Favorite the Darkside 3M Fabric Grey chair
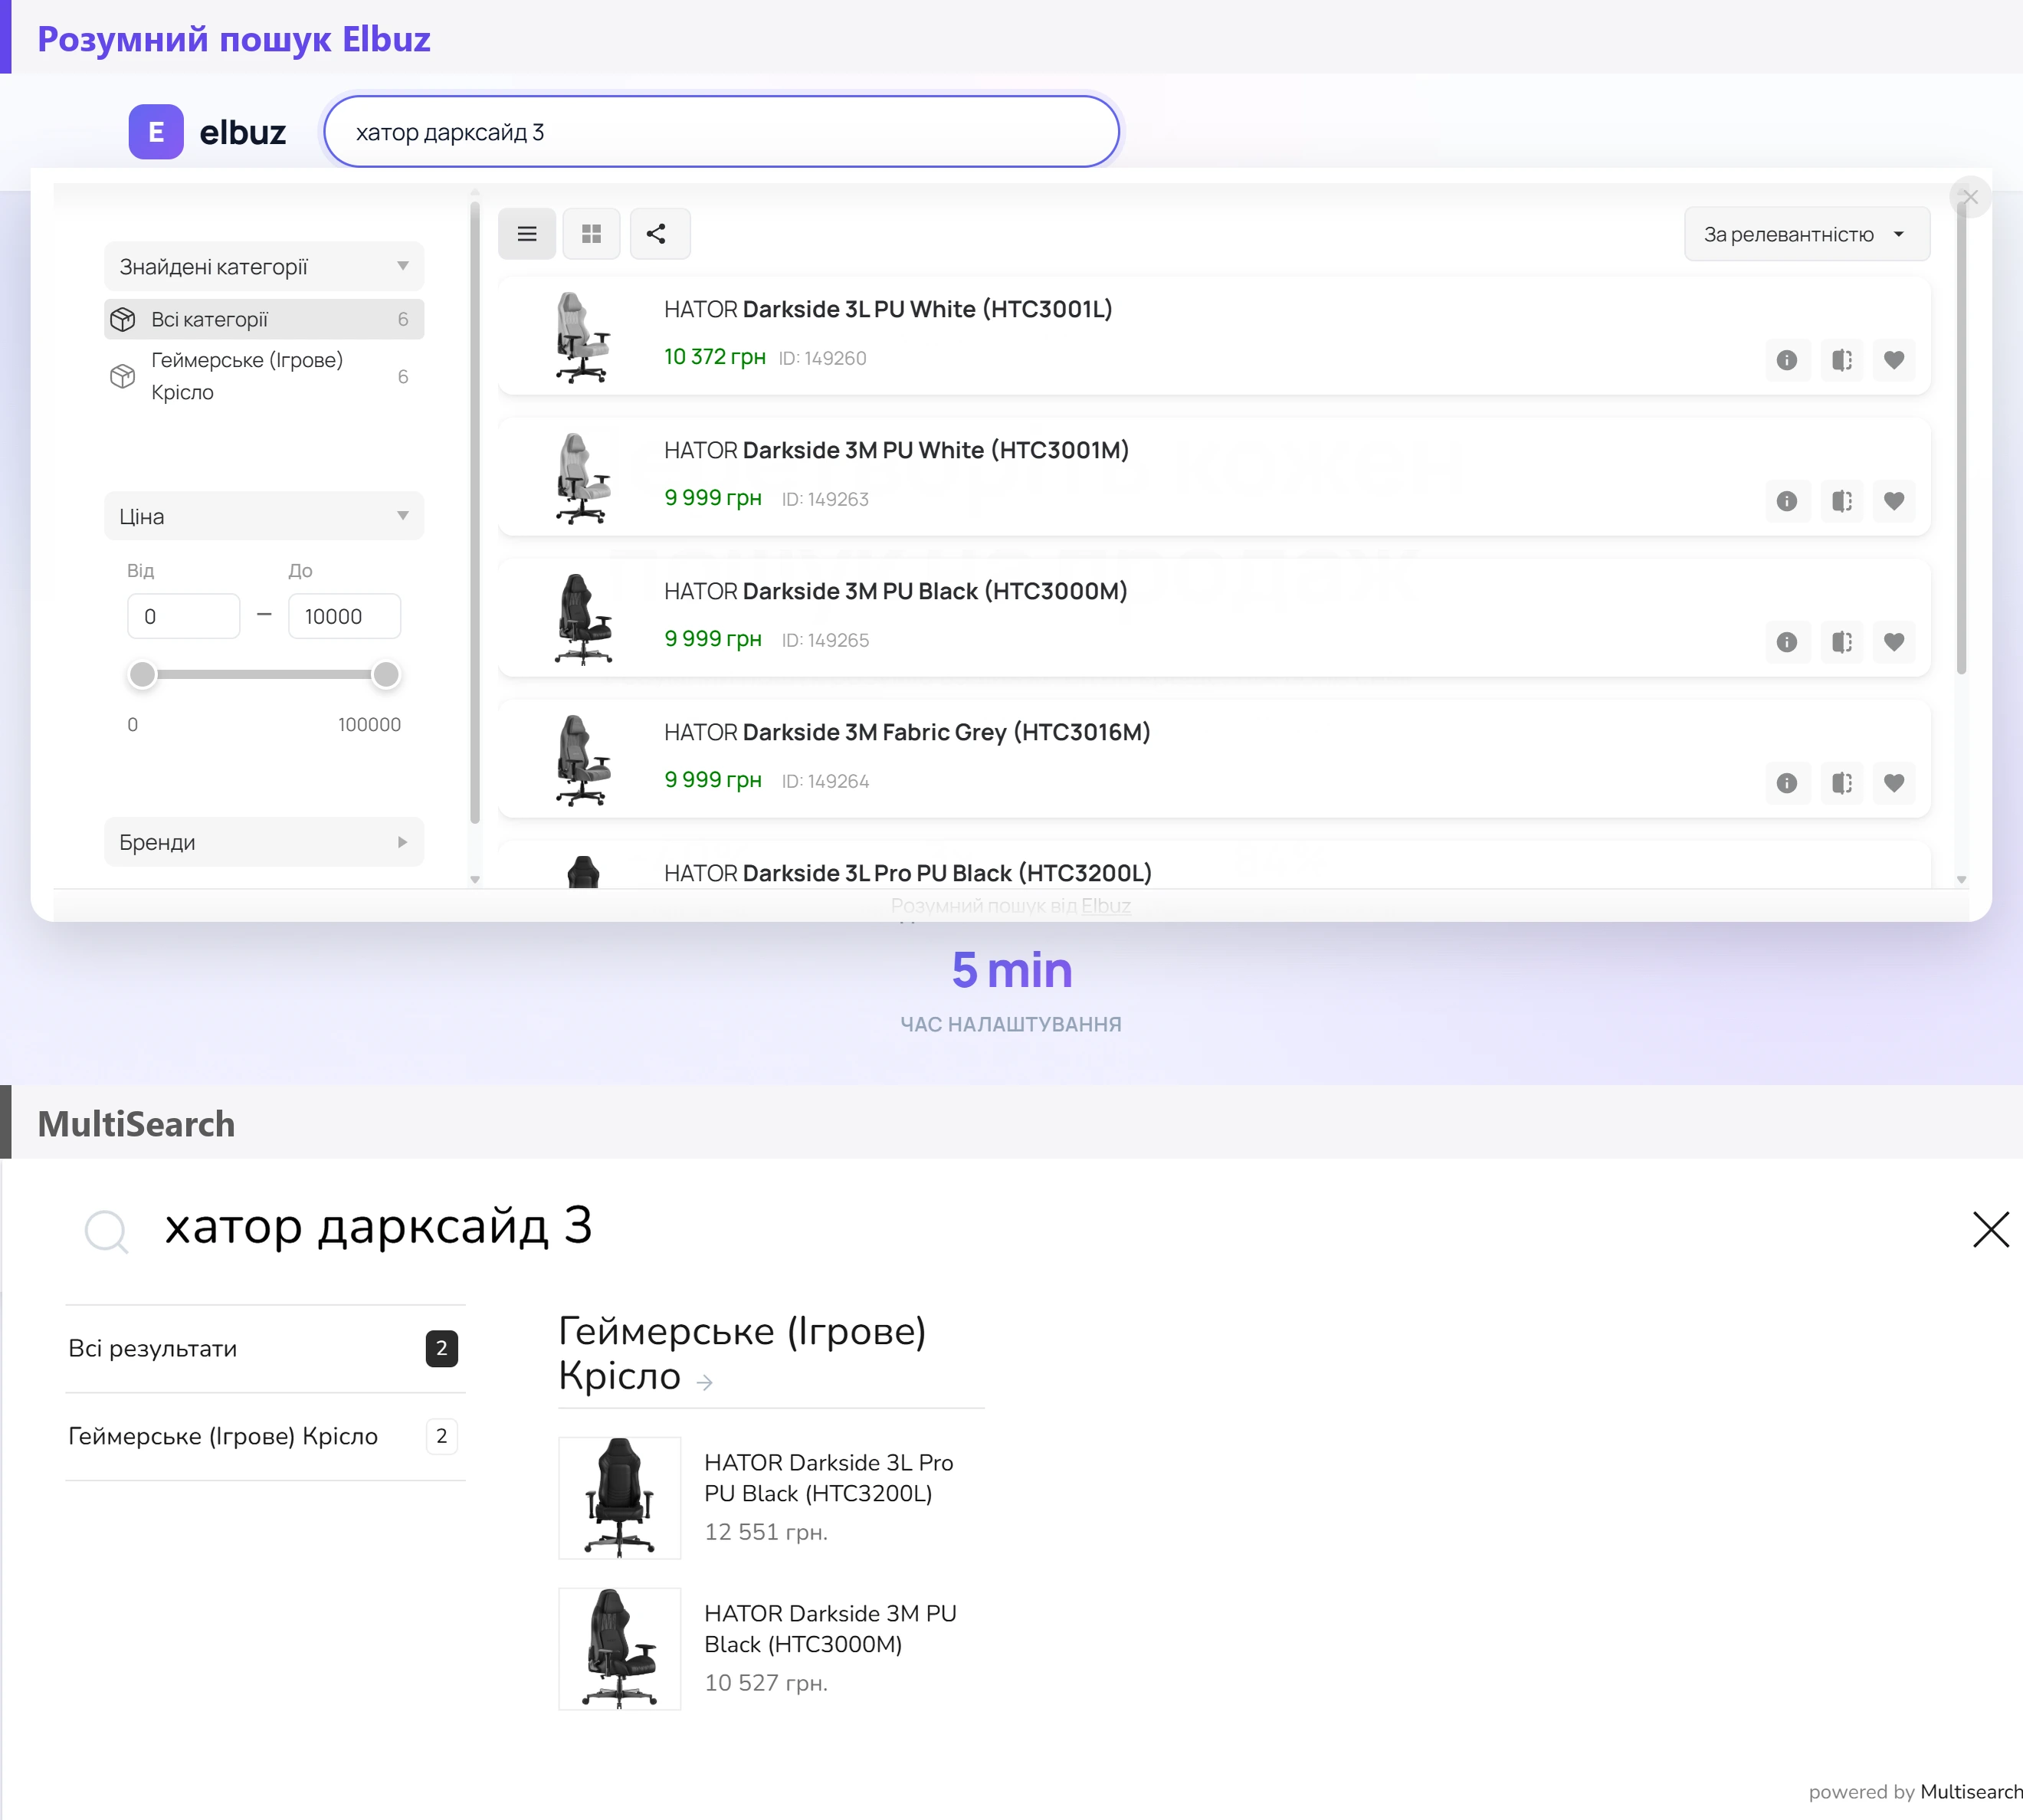 (1894, 783)
